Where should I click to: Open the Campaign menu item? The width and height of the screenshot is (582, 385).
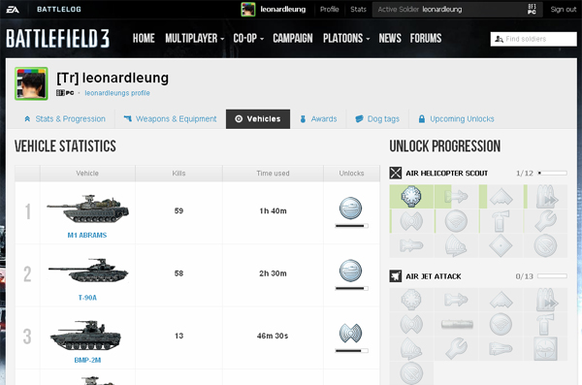pos(293,38)
